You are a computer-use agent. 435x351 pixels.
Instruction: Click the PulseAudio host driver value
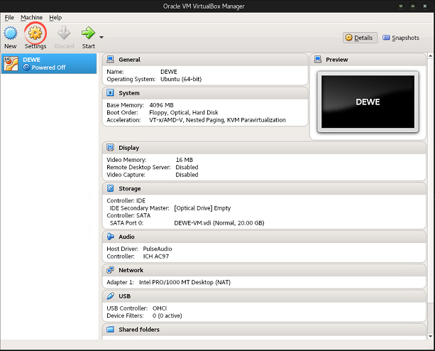pyautogui.click(x=158, y=249)
